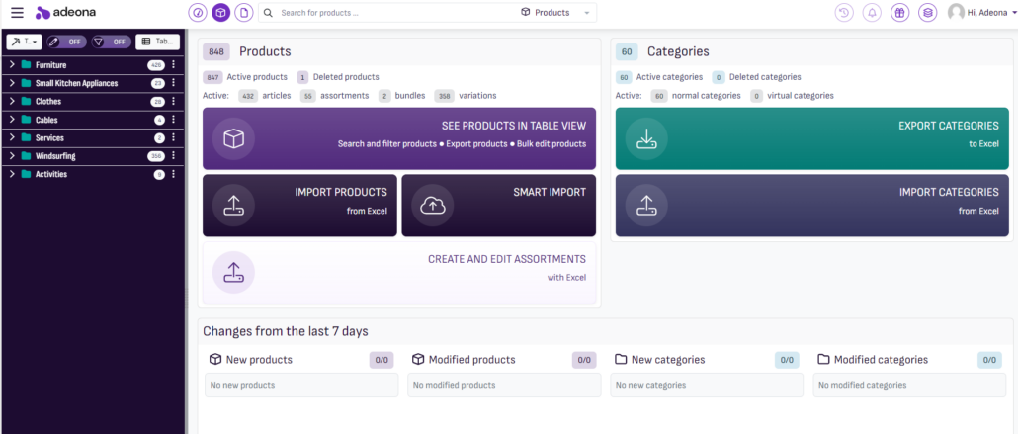Select Services in the category tree
This screenshot has width=1018, height=434.
(50, 137)
